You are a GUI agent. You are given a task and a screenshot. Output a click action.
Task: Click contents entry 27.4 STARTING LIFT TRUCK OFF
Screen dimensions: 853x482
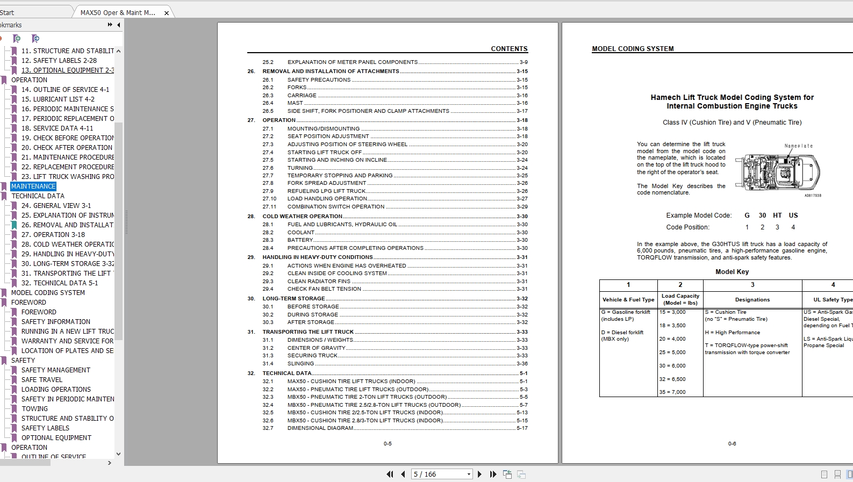(x=395, y=152)
